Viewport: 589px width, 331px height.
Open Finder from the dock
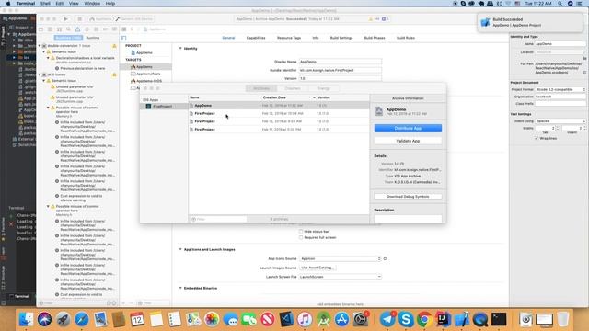point(26,319)
